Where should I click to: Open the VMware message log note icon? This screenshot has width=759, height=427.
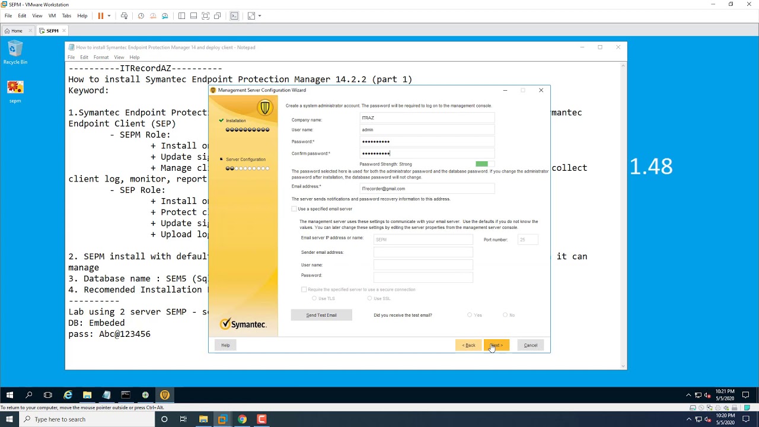click(x=747, y=407)
